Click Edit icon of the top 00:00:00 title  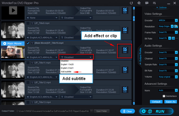click(125, 11)
